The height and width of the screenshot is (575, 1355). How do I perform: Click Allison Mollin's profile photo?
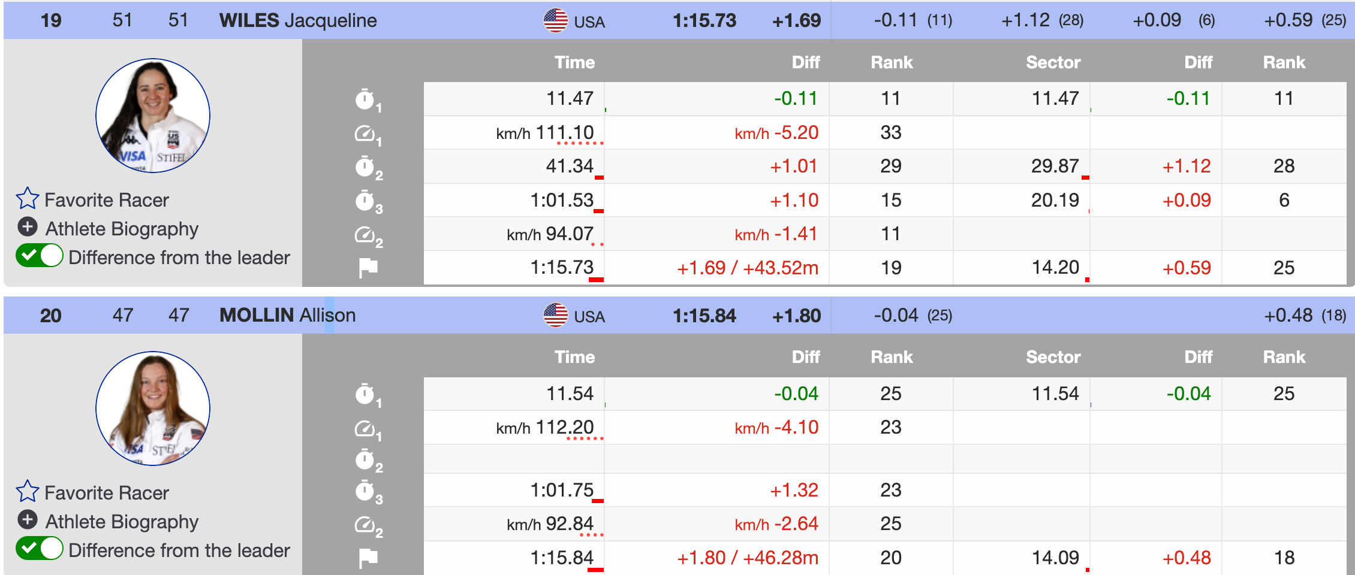(153, 408)
